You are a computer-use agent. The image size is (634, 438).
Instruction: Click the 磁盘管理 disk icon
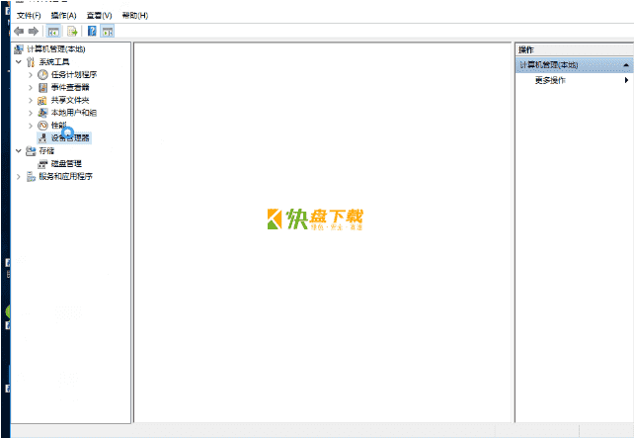click(x=42, y=164)
